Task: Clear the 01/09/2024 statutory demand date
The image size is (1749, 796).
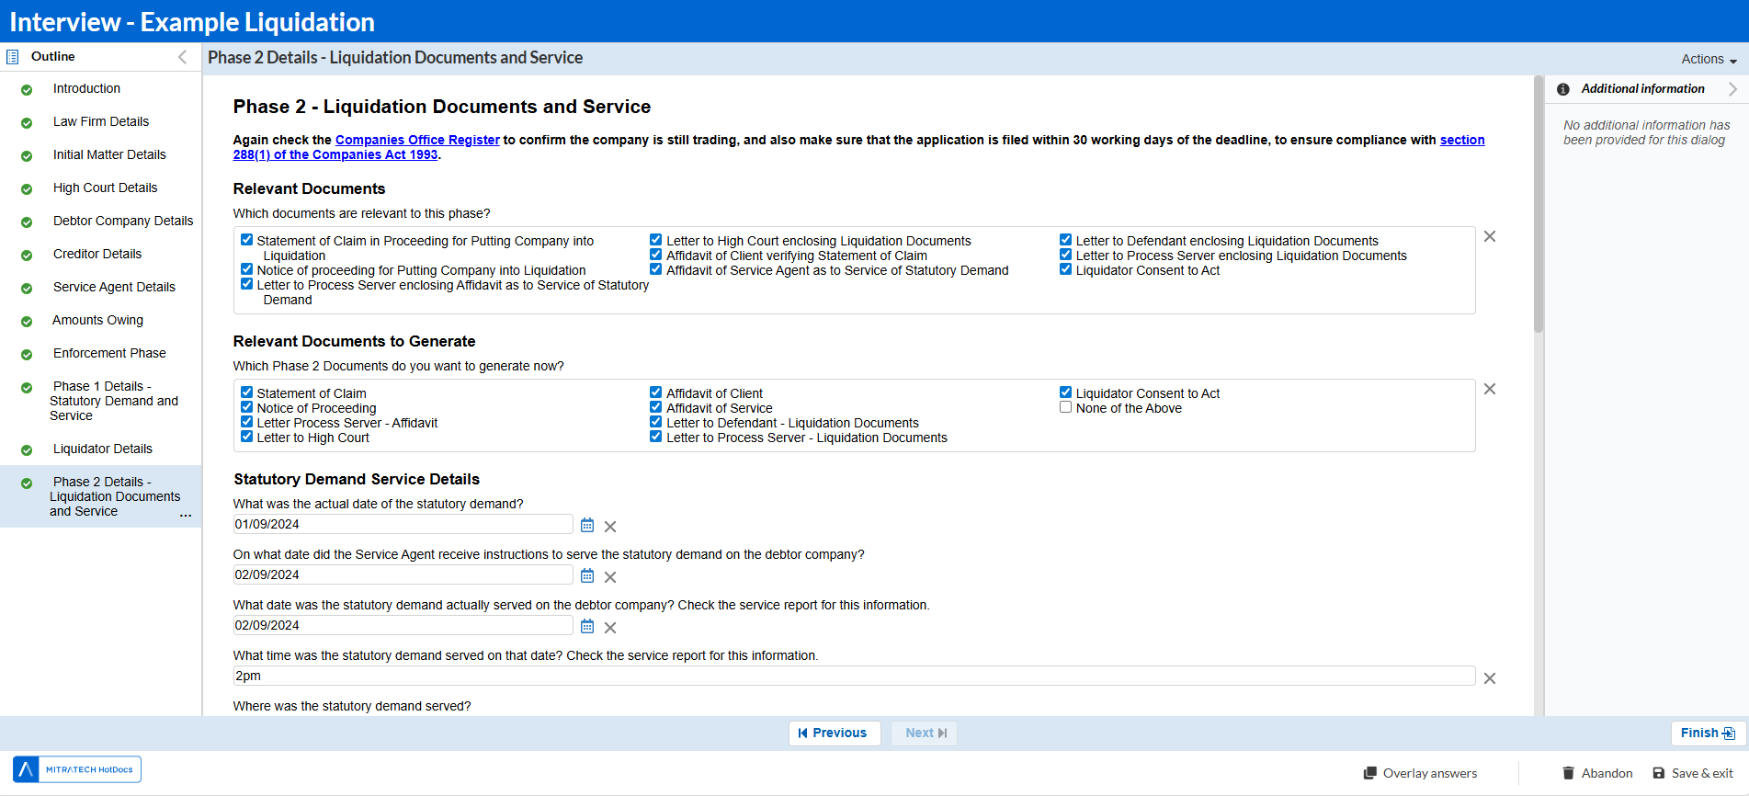Action: (x=610, y=527)
